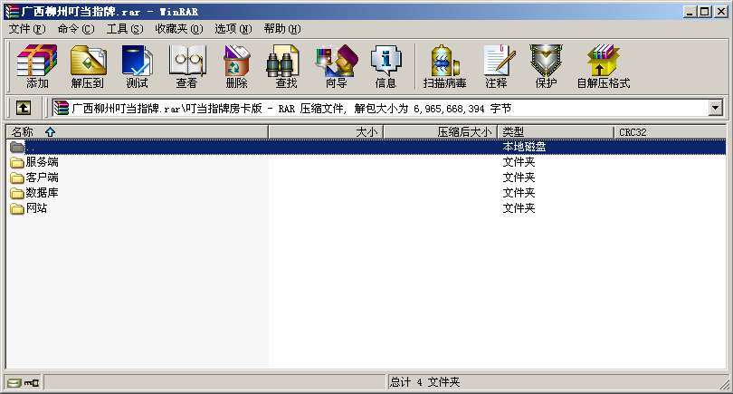Image resolution: width=733 pixels, height=394 pixels.
Task: Click the 自解压格式 (SFX) icon
Action: click(603, 66)
